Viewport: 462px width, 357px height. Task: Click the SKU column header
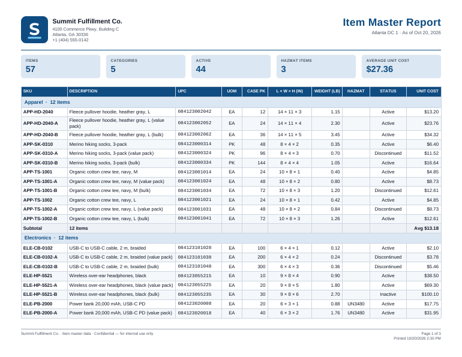click(x=44, y=91)
